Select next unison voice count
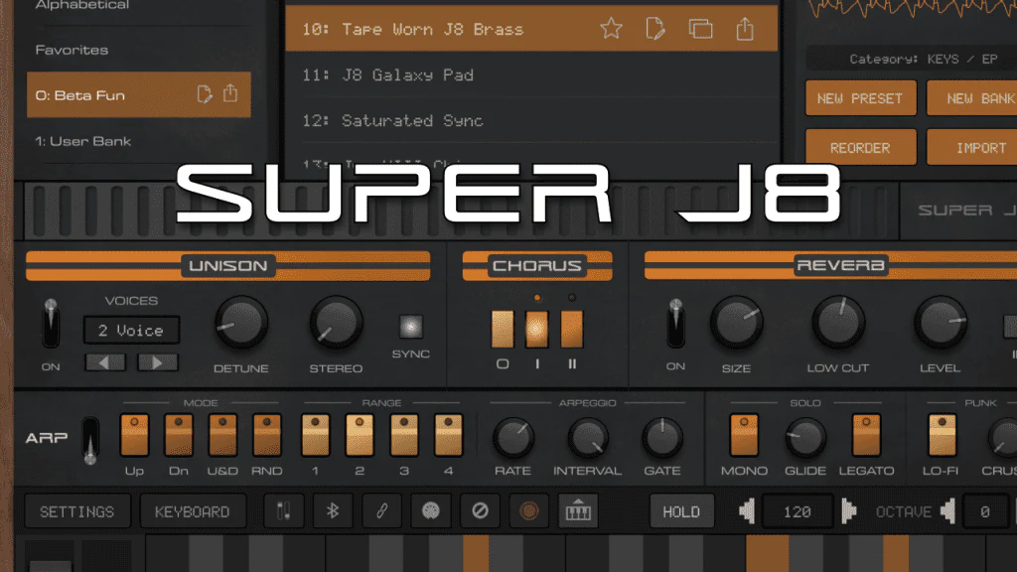This screenshot has width=1017, height=572. [x=158, y=362]
